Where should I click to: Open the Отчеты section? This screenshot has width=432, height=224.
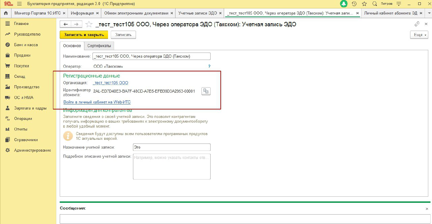[x=21, y=129]
